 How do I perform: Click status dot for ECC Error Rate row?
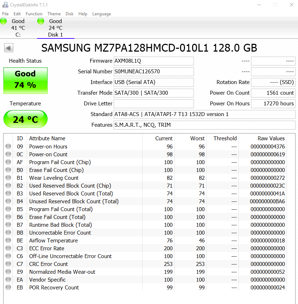[8, 248]
